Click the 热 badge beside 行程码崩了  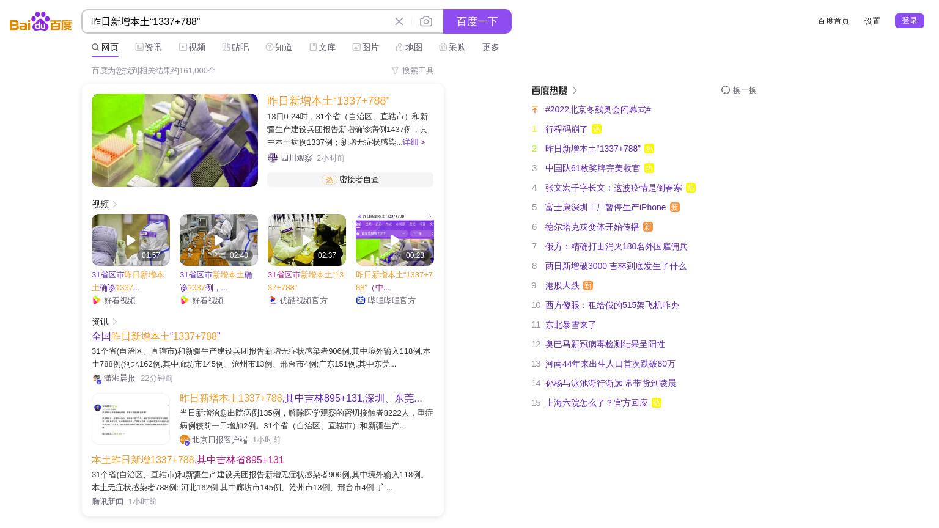597,129
